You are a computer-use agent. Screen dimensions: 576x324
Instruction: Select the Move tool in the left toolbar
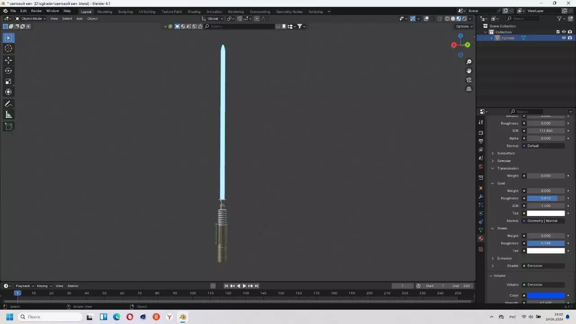point(9,60)
